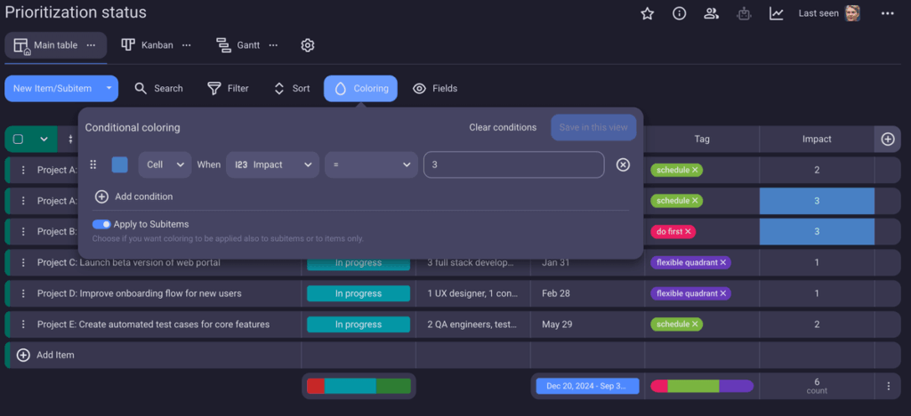
Task: Open the Sort tool
Action: pyautogui.click(x=292, y=89)
